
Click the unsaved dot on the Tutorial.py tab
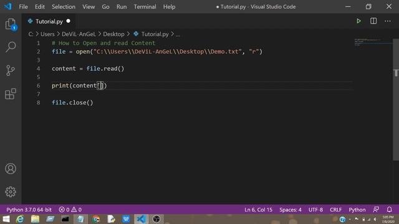click(x=68, y=21)
